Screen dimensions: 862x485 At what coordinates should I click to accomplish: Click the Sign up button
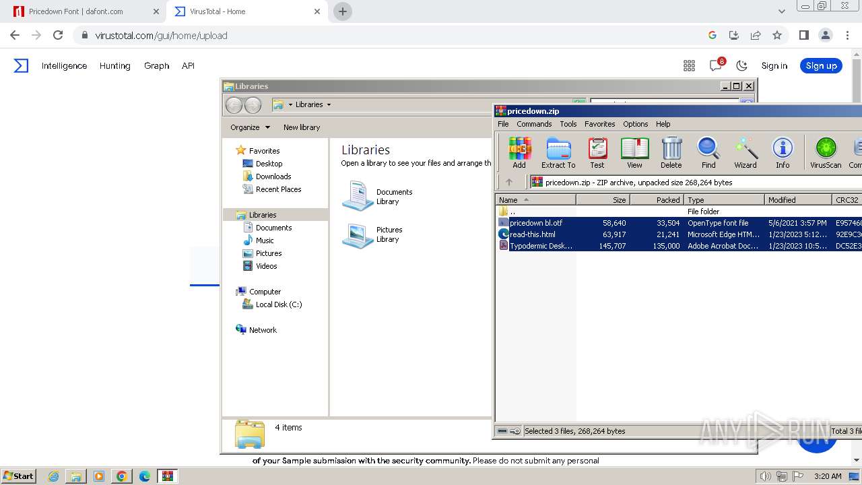821,65
